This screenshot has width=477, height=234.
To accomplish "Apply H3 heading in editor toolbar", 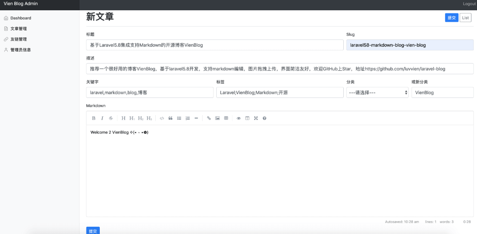I will [149, 119].
